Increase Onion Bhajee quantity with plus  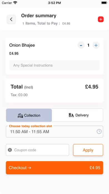tap(96, 45)
